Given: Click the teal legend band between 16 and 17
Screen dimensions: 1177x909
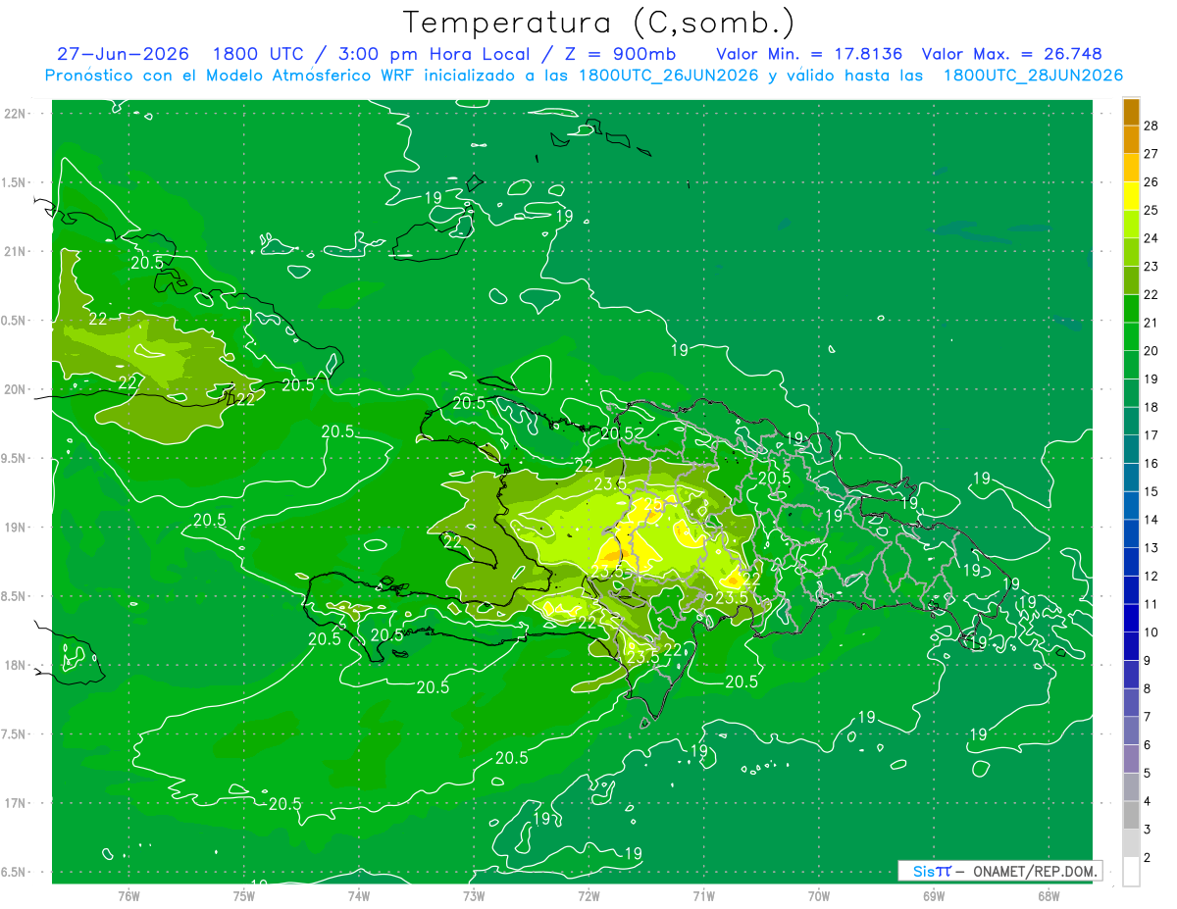Looking at the screenshot, I should pos(1131,449).
